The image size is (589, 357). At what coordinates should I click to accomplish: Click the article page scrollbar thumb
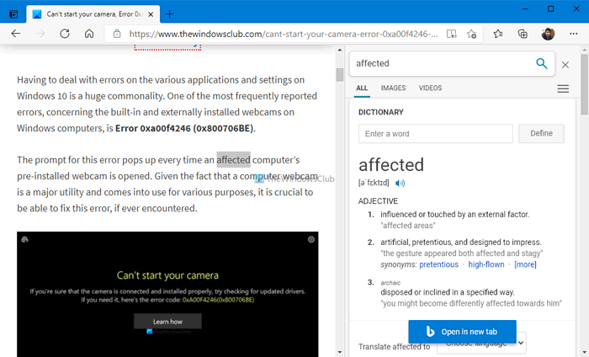[340, 74]
